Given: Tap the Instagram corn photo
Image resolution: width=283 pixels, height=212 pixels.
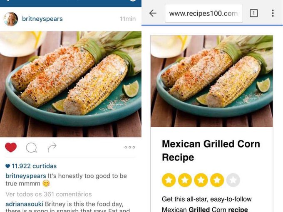Looking at the screenshot, I should 71,84.
